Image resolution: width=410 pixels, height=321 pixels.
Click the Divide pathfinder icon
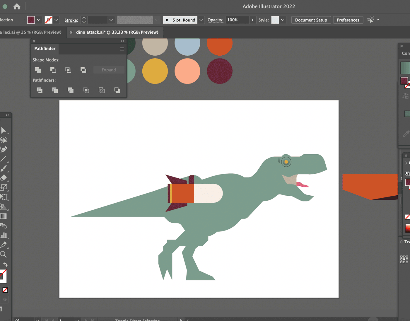(x=40, y=90)
